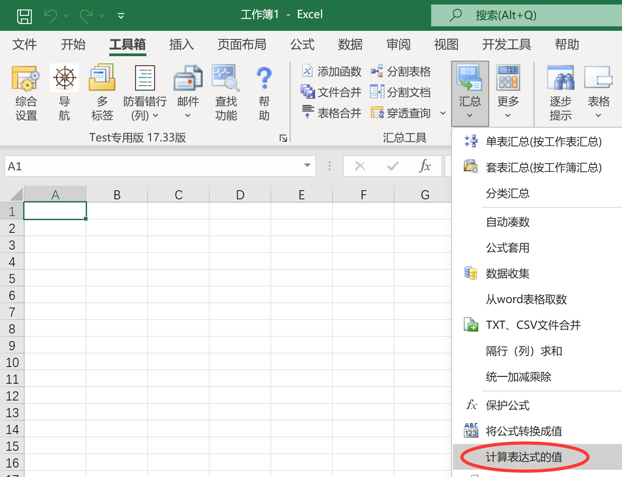Select column D header
622x477 pixels.
point(240,195)
